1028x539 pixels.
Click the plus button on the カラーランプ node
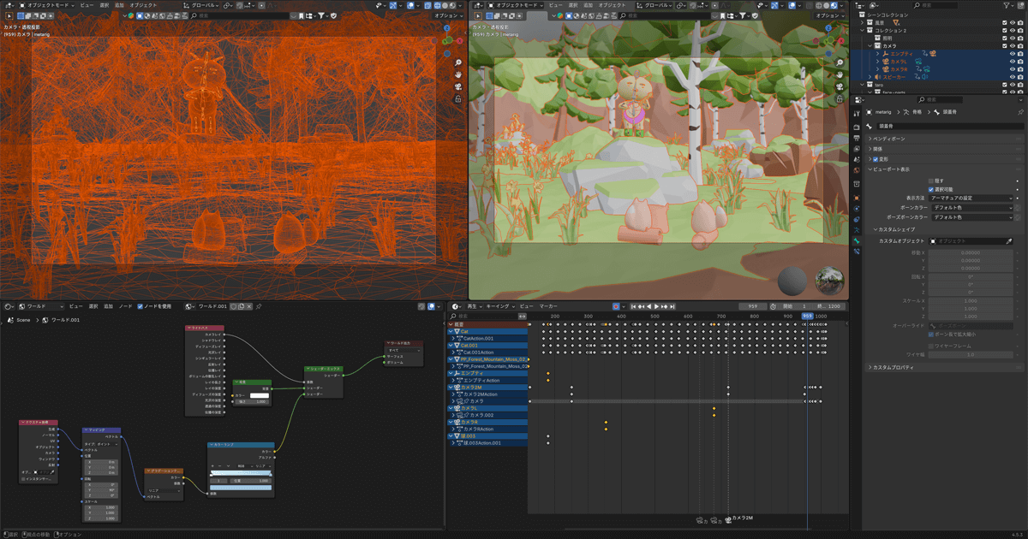pyautogui.click(x=212, y=466)
